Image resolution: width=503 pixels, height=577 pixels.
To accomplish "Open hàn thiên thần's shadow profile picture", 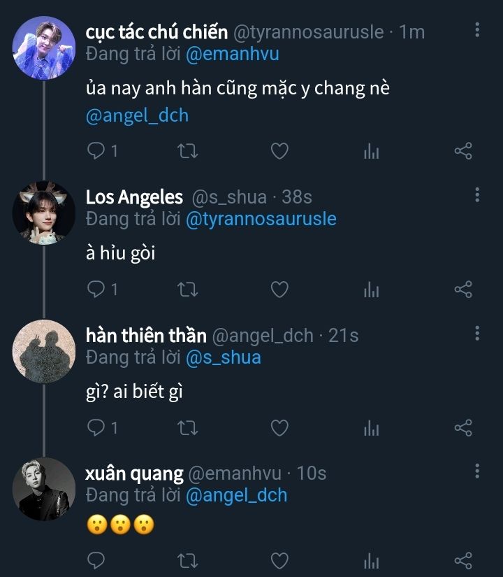I will 43,352.
